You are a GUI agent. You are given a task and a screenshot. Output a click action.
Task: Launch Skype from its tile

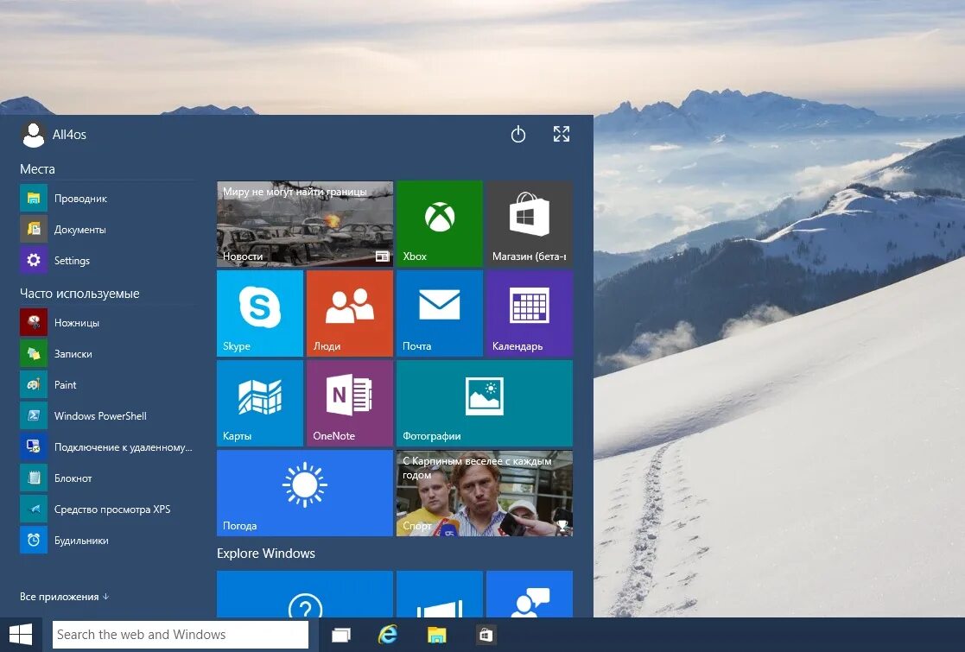pyautogui.click(x=259, y=313)
